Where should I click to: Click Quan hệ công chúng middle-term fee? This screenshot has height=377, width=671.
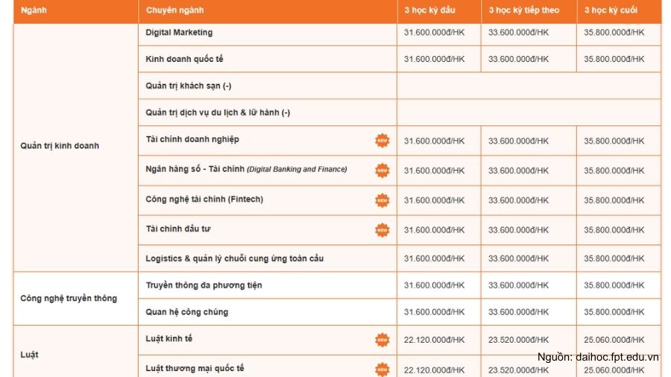[519, 312]
